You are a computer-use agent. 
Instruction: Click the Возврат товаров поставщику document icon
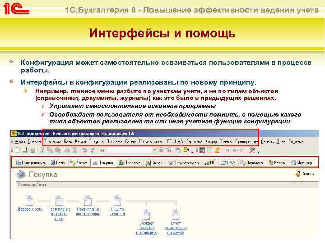pos(146,215)
